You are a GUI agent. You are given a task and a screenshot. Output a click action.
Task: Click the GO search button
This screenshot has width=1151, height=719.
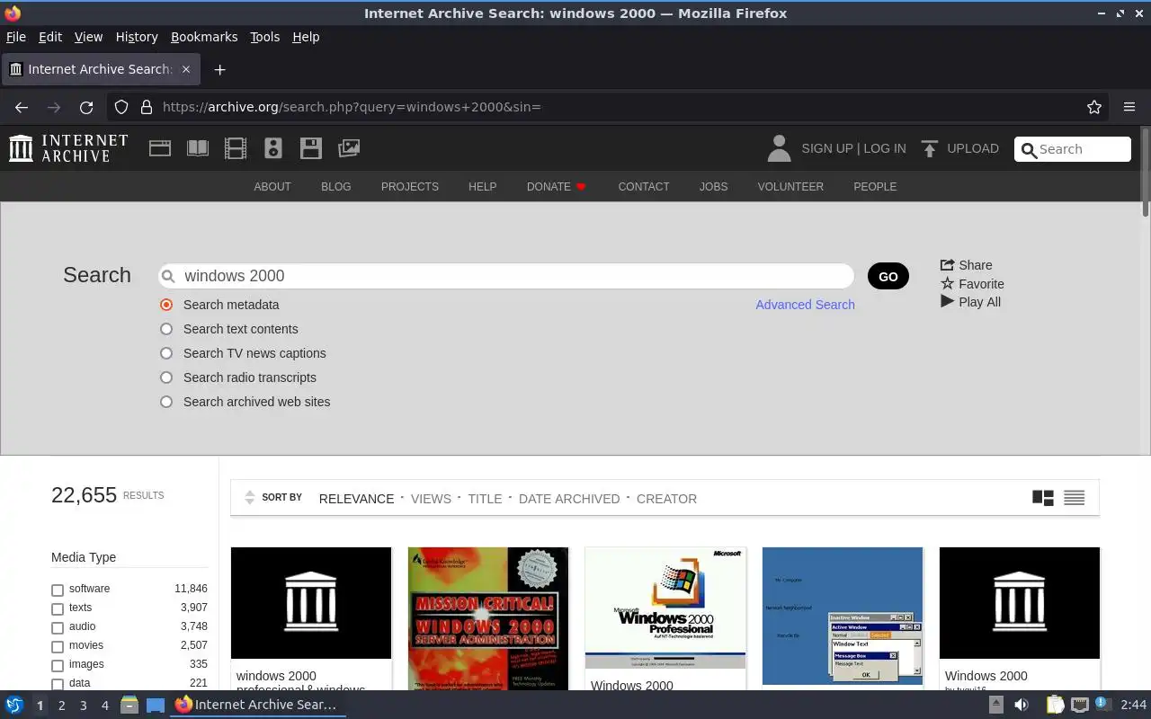(888, 276)
